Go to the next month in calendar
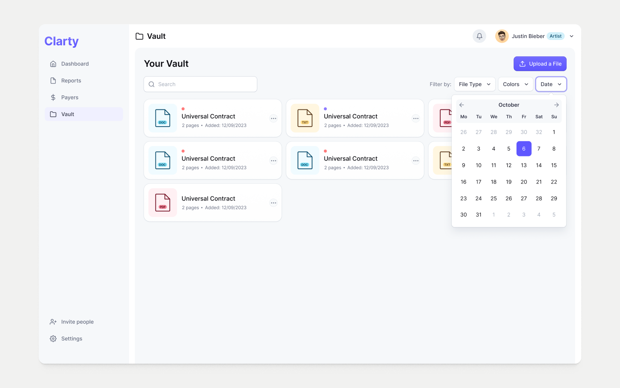The height and width of the screenshot is (388, 620). [556, 105]
